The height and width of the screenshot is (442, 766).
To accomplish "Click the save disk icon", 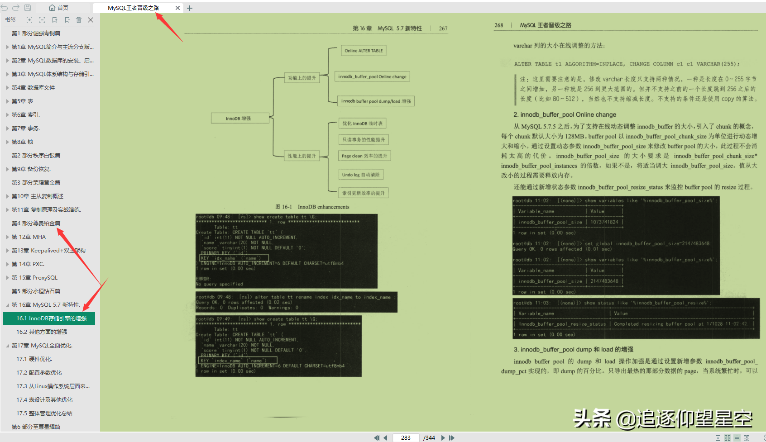I will (x=28, y=8).
